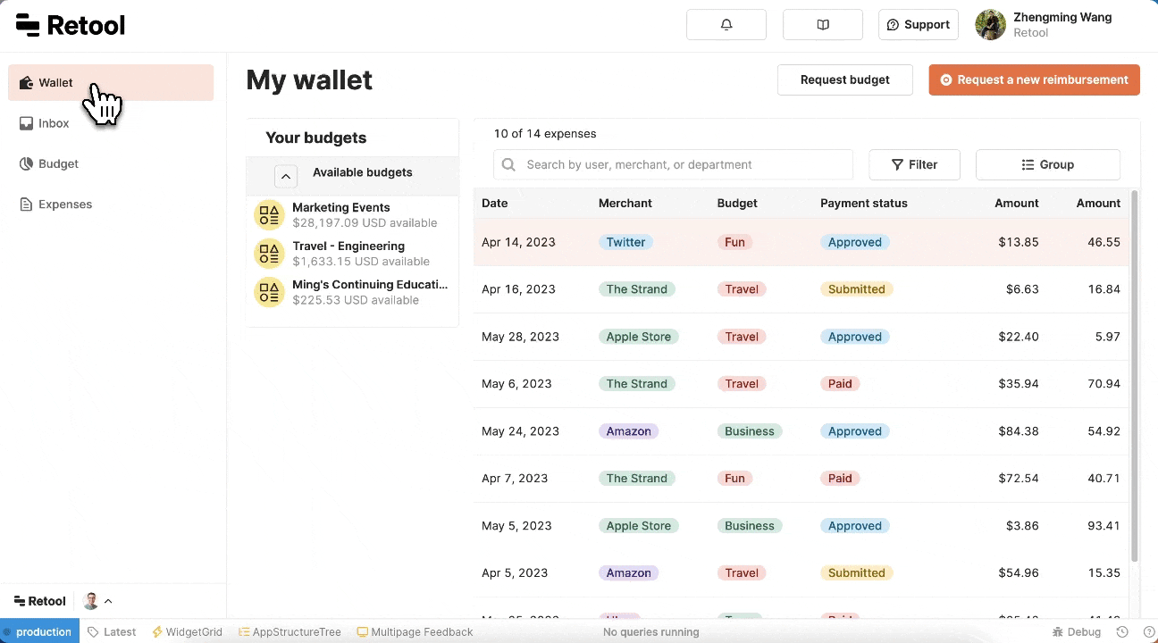Click the Retool logo in header

pyautogui.click(x=71, y=25)
